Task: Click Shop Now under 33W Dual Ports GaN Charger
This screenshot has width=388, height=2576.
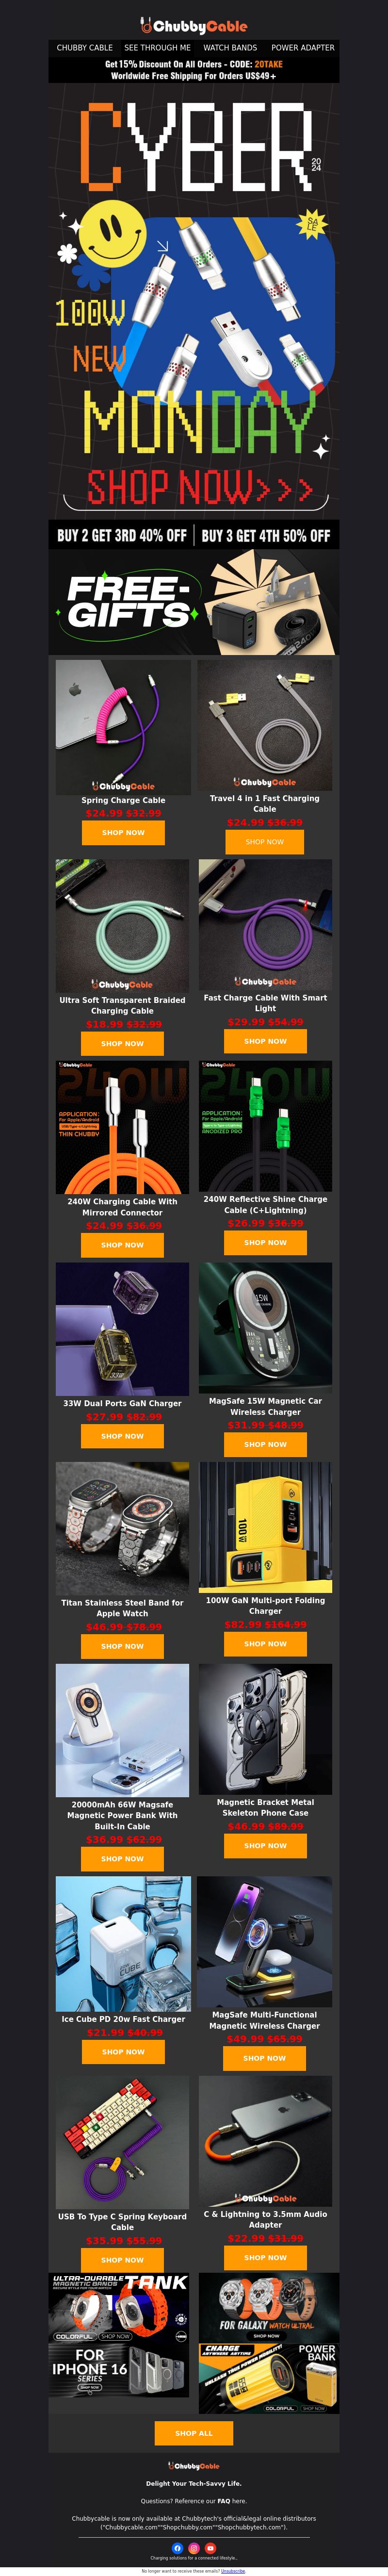Action: 122,1435
